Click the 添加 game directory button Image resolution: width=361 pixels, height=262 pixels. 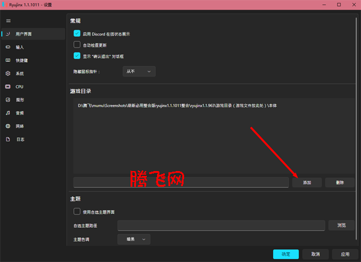point(307,182)
